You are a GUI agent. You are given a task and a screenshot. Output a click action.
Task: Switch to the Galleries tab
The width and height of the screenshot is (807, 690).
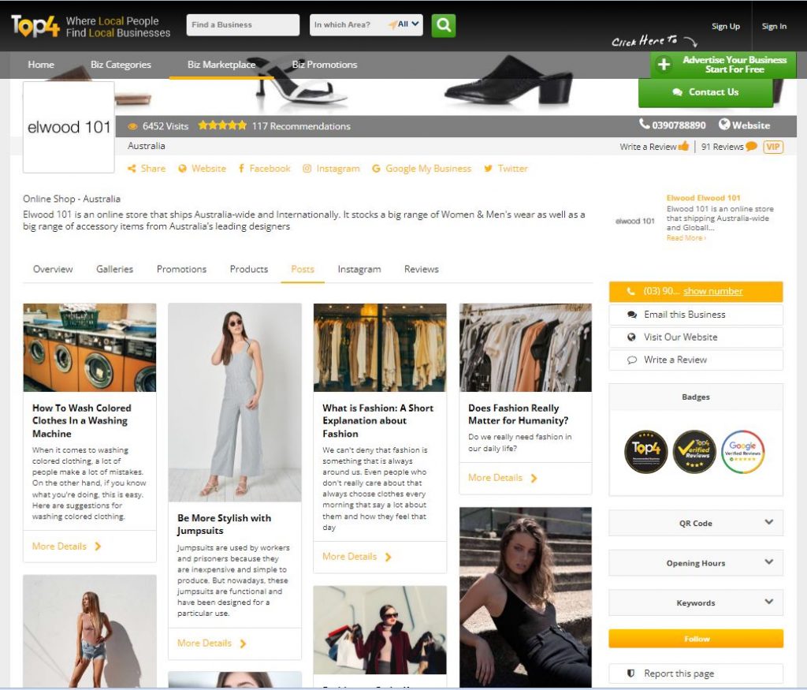click(x=114, y=269)
